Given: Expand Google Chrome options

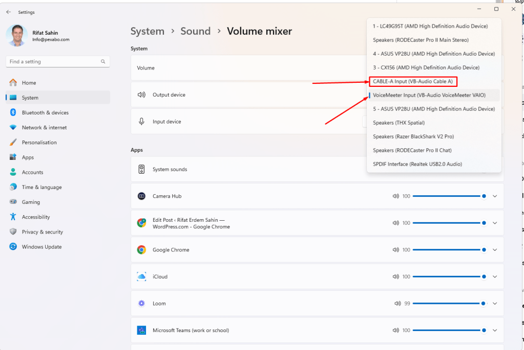Looking at the screenshot, I should pyautogui.click(x=495, y=250).
